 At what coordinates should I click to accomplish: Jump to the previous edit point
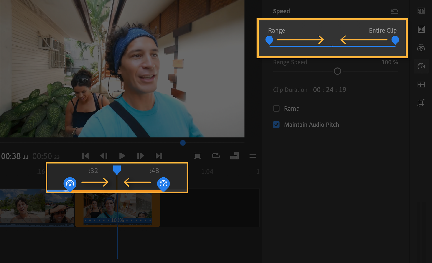point(85,156)
